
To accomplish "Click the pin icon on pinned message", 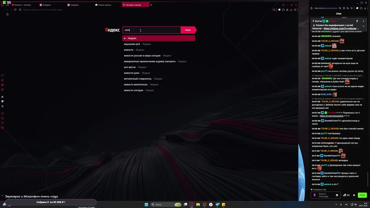I will (357, 21).
